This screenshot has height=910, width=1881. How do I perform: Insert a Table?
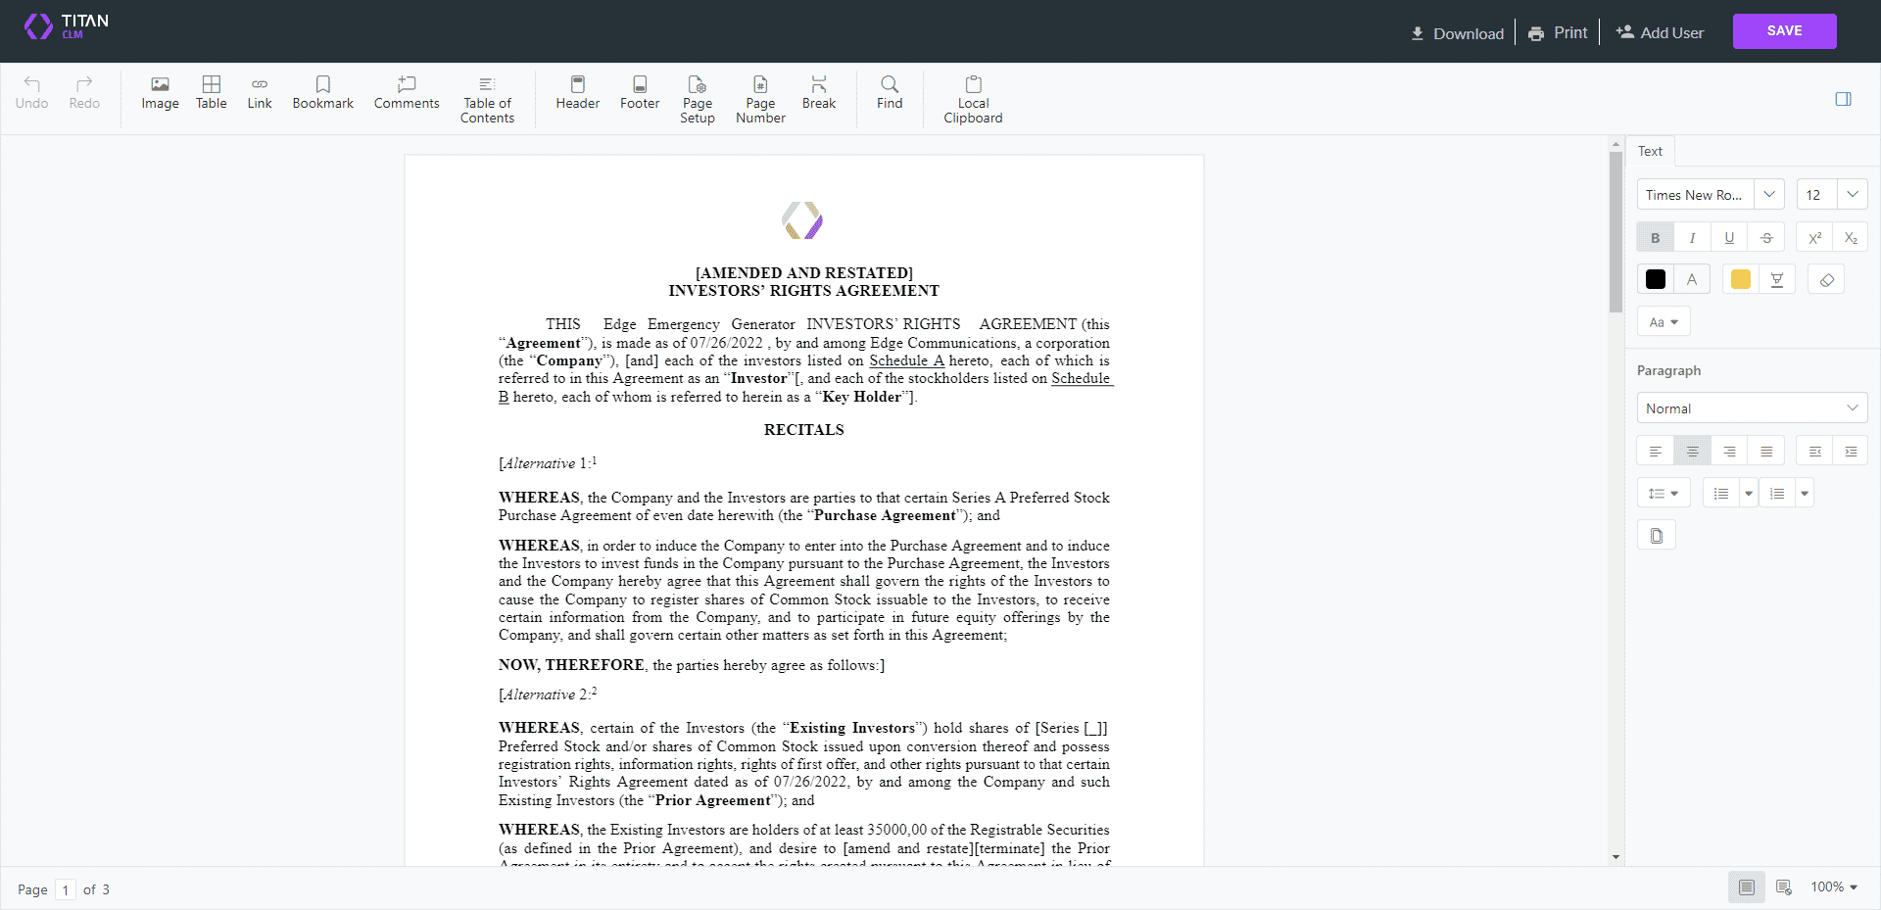click(211, 93)
